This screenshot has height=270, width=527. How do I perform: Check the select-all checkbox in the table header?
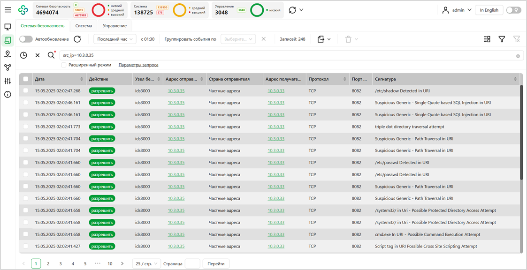pos(26,79)
